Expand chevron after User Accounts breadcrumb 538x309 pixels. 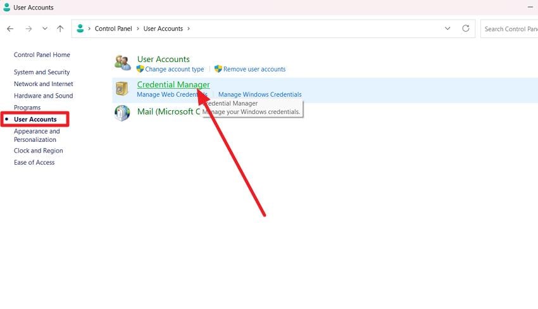(189, 29)
